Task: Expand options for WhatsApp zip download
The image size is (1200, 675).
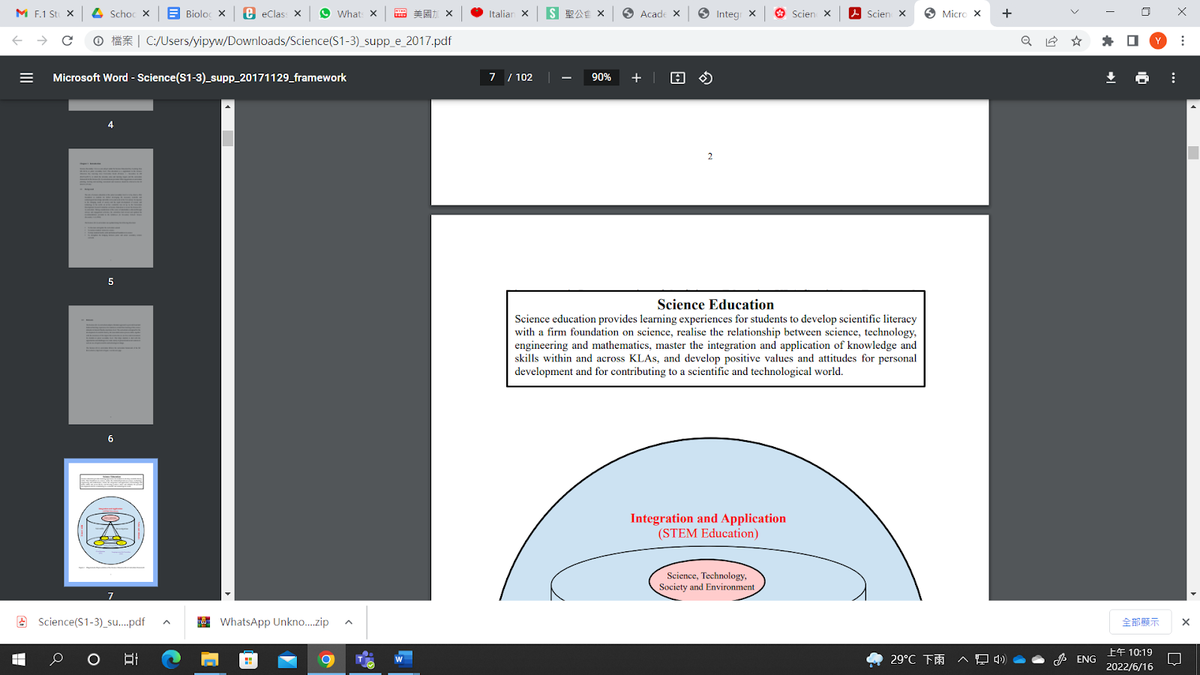Action: pos(349,622)
